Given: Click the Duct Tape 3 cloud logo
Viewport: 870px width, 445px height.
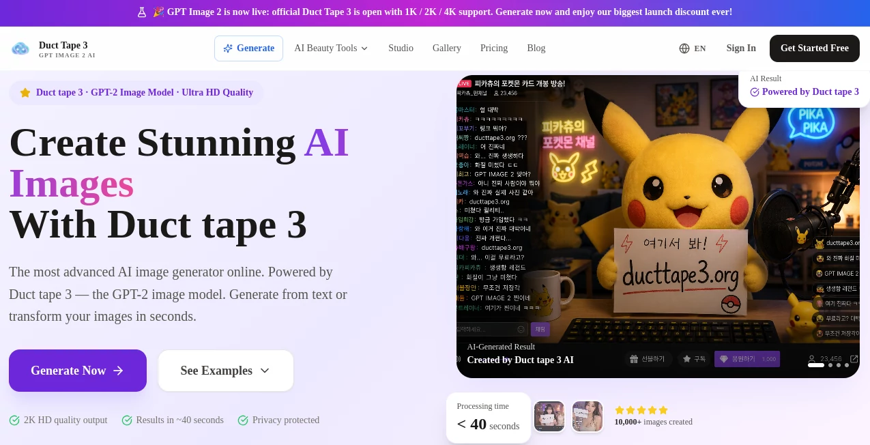Looking at the screenshot, I should pyautogui.click(x=20, y=48).
